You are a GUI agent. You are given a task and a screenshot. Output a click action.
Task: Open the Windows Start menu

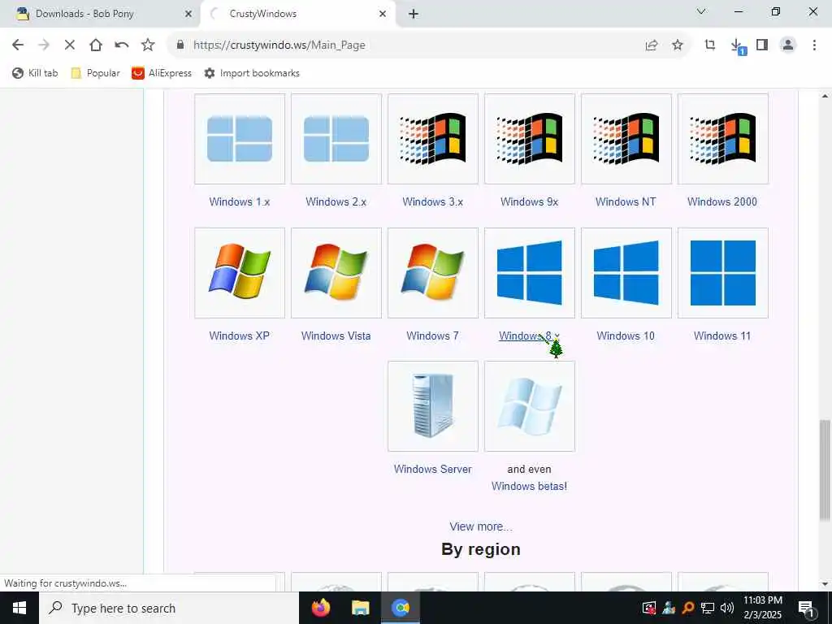pyautogui.click(x=19, y=608)
